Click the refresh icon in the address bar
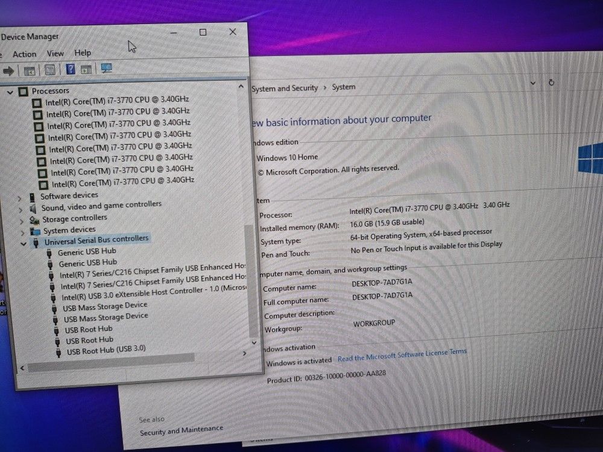 [551, 83]
